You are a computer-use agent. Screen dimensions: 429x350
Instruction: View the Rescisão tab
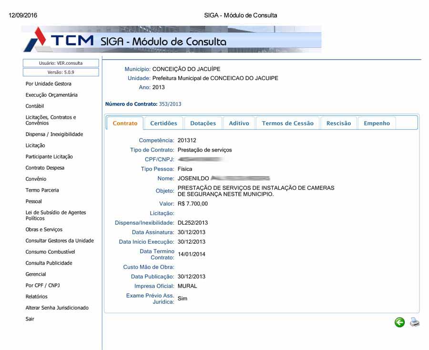(x=338, y=123)
